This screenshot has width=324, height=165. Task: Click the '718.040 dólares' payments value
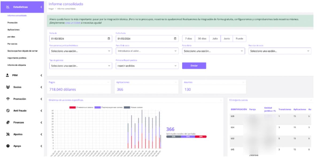click(63, 89)
